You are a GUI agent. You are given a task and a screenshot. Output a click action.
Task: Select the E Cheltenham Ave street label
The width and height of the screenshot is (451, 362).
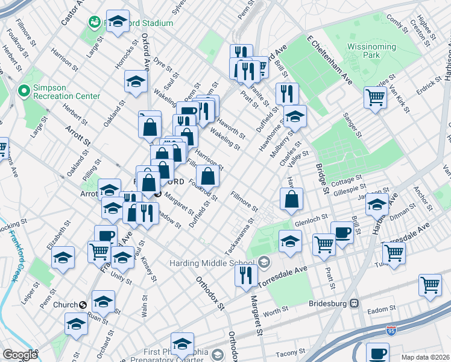click(x=330, y=60)
